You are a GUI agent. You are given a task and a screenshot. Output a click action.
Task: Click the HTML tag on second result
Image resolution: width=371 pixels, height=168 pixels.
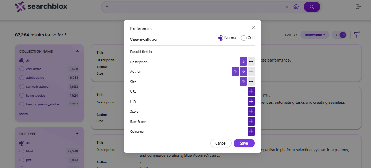pos(266,96)
